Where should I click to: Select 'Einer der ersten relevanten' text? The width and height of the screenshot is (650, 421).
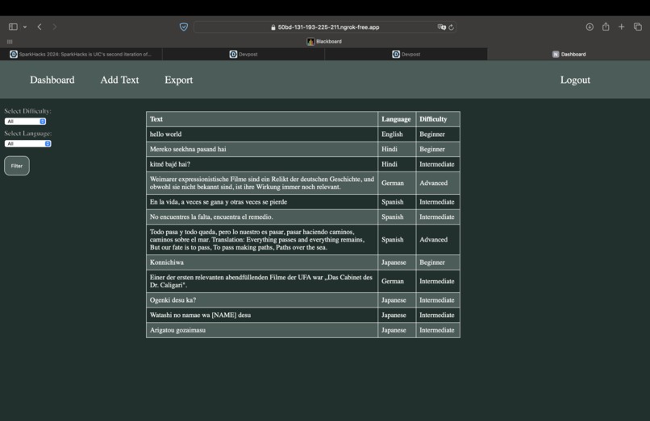[x=262, y=281]
